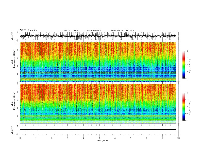Click the "-7" tick on ch.1 color bar
Viewport: 201px width, 155px height.
click(187, 79)
